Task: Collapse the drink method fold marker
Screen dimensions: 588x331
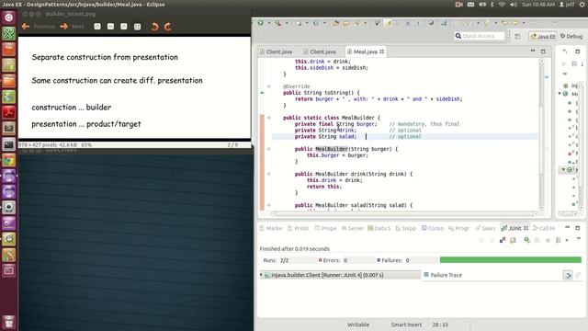Action: click(x=269, y=174)
